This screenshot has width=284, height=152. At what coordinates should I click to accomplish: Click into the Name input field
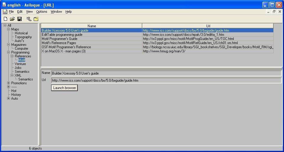166,73
